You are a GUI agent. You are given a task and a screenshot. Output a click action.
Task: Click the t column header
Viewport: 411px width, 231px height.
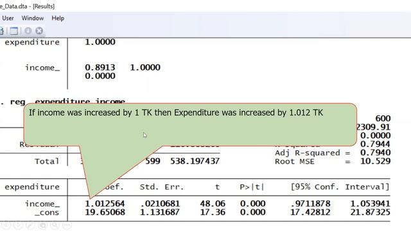pos(217,187)
